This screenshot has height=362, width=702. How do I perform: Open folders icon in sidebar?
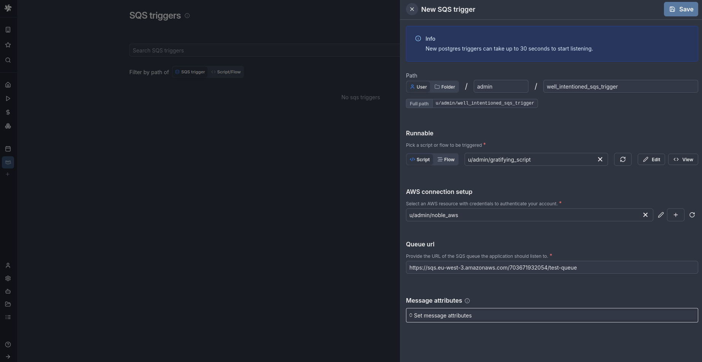(x=8, y=304)
